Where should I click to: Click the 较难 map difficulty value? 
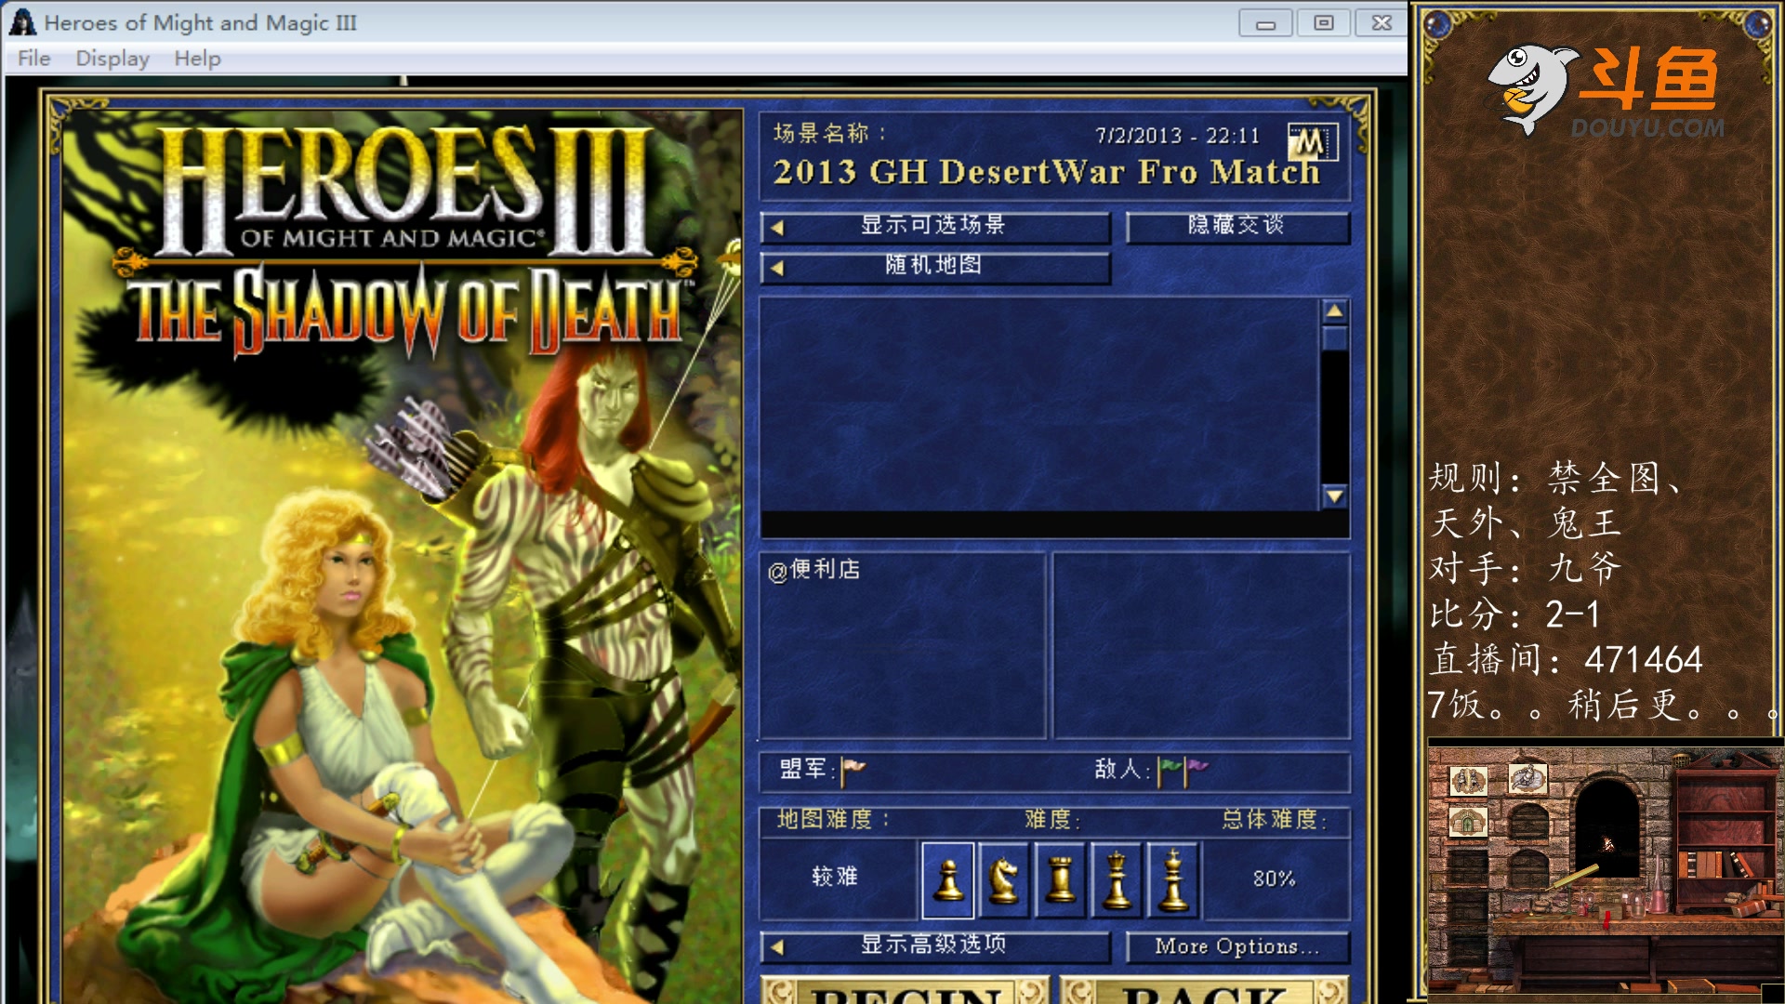click(835, 877)
